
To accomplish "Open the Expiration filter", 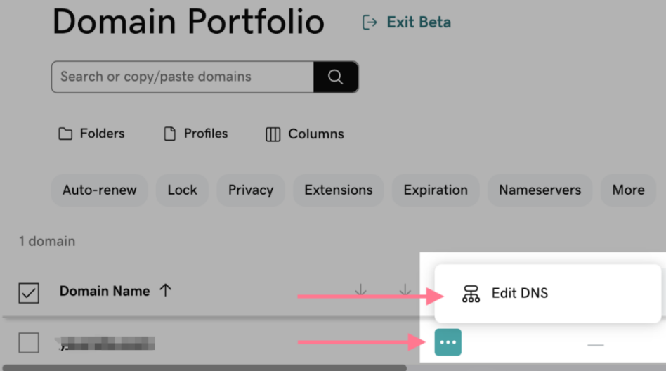I will 435,190.
